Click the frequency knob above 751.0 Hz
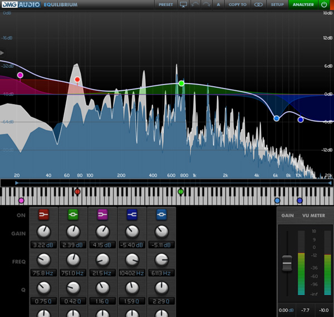334x317 pixels. (x=73, y=260)
